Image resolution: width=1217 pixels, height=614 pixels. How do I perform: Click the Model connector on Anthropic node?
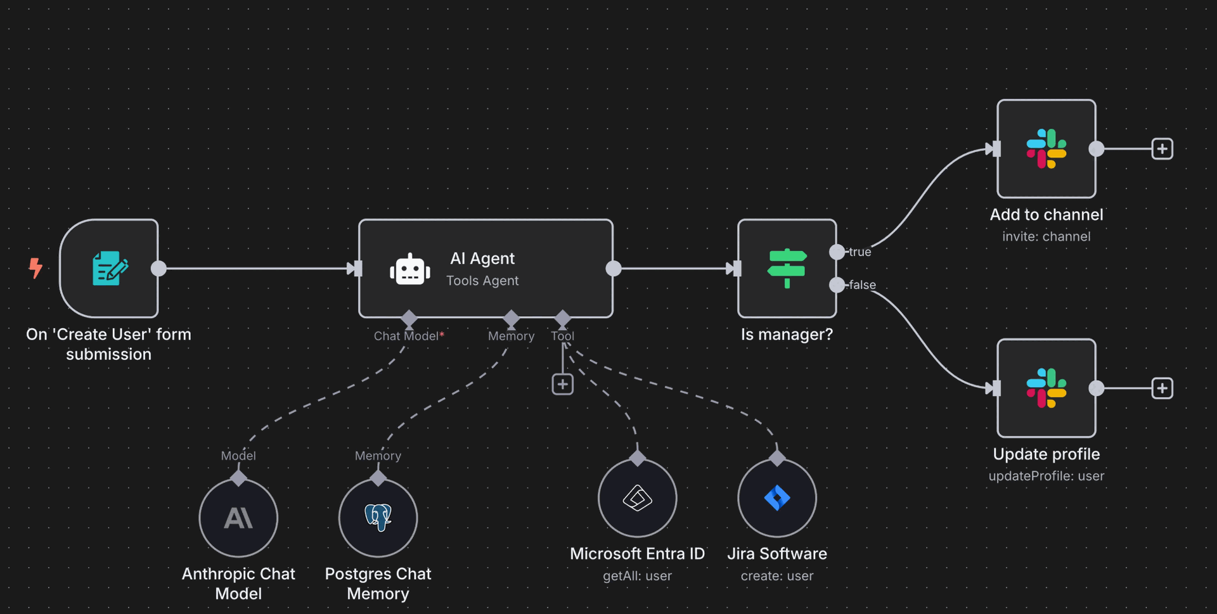(238, 478)
